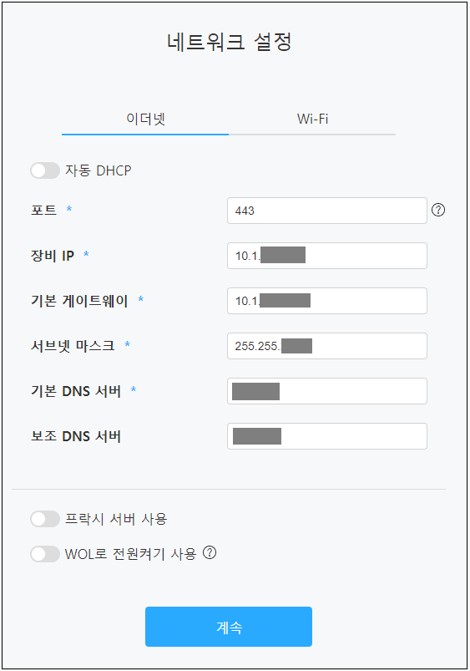This screenshot has height=671, width=470.
Task: Switch to the 이더넷 tab
Action: (145, 119)
